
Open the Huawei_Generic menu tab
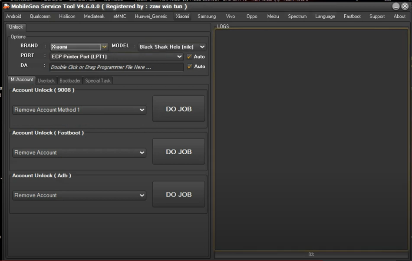coord(151,17)
